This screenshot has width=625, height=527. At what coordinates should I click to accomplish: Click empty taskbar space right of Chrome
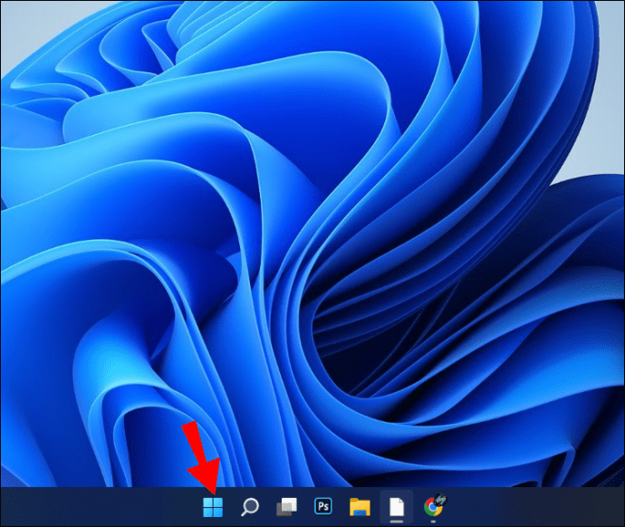pyautogui.click(x=543, y=506)
